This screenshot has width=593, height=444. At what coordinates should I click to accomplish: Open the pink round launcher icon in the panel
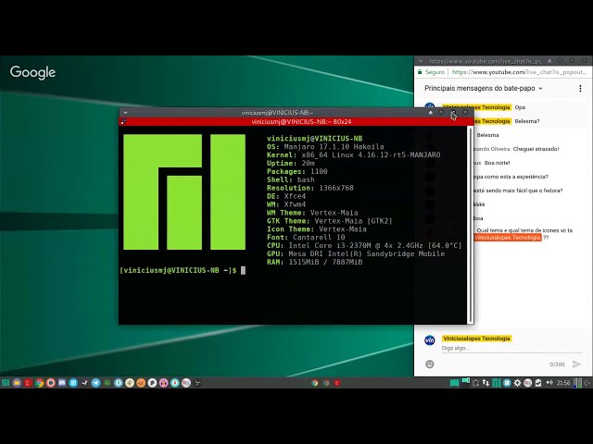[x=163, y=383]
